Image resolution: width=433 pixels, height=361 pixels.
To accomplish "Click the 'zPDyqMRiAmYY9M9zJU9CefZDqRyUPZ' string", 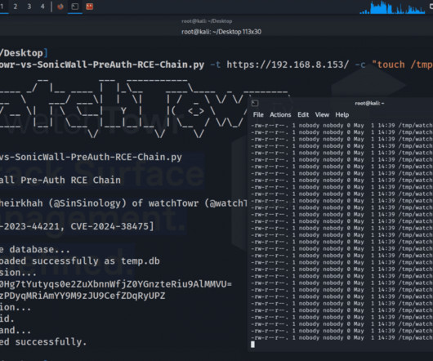I will pos(83,296).
